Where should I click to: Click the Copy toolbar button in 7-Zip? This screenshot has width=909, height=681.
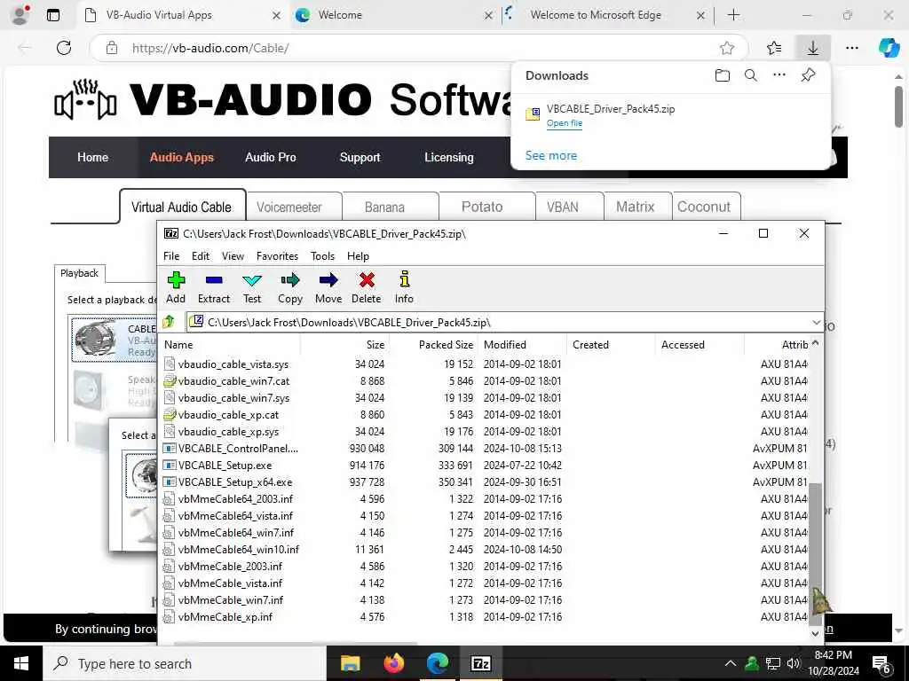290,287
